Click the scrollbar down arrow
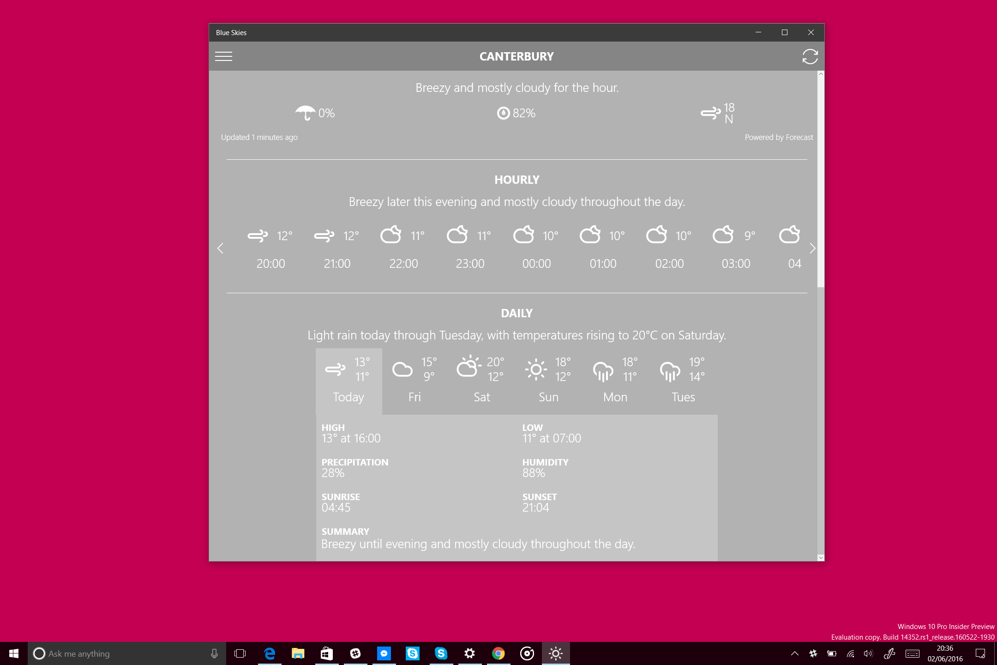Screen dimensions: 997x665 coord(821,557)
